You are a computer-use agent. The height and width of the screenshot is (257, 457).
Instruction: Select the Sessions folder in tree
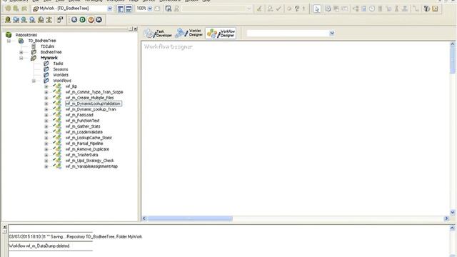click(60, 69)
